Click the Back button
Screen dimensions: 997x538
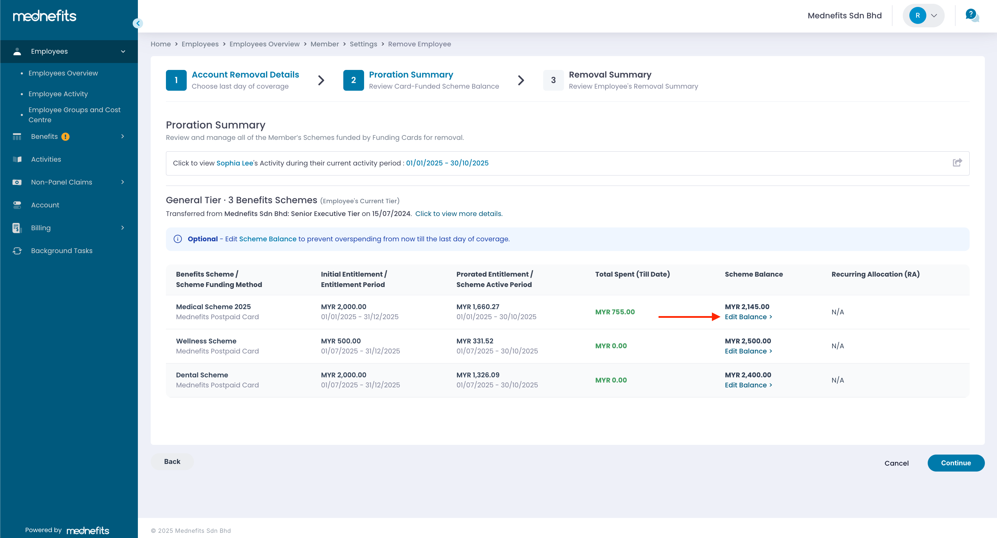pyautogui.click(x=172, y=461)
